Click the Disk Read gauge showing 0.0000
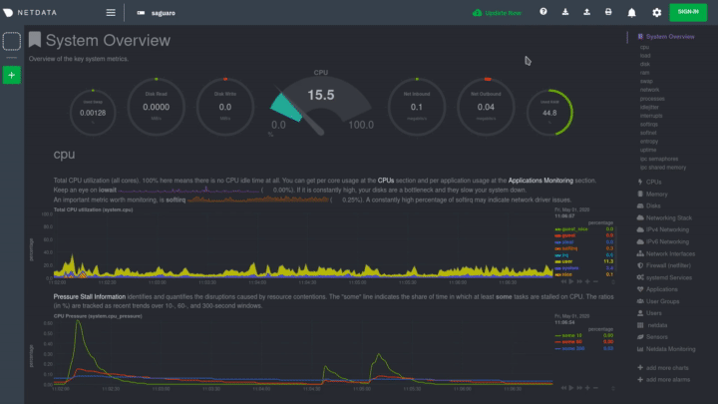This screenshot has height=404, width=718. click(x=157, y=107)
